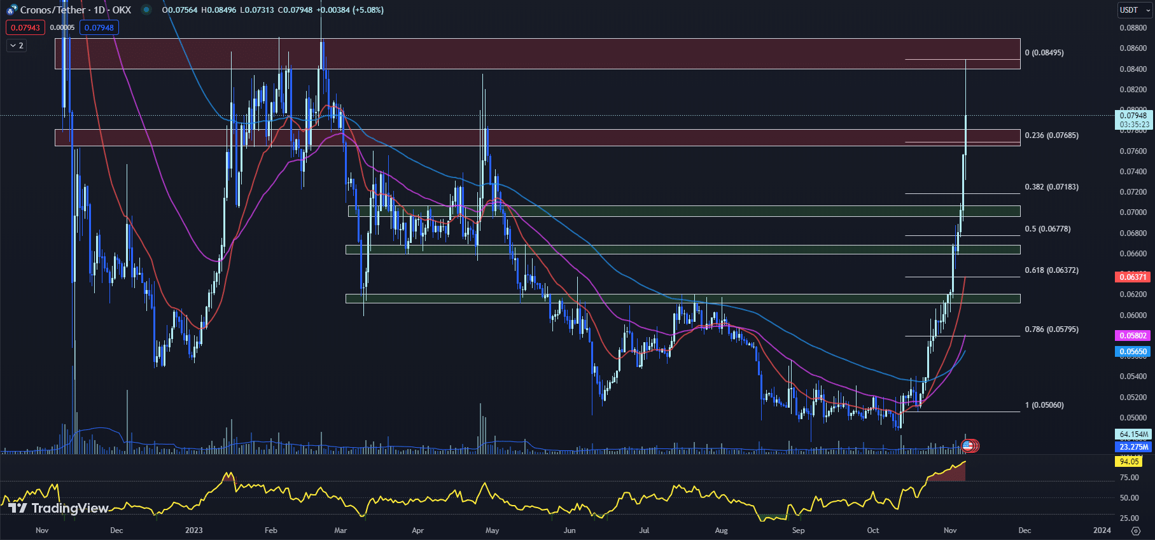1155x540 pixels.
Task: Click the TradingView logo
Action: [x=59, y=508]
